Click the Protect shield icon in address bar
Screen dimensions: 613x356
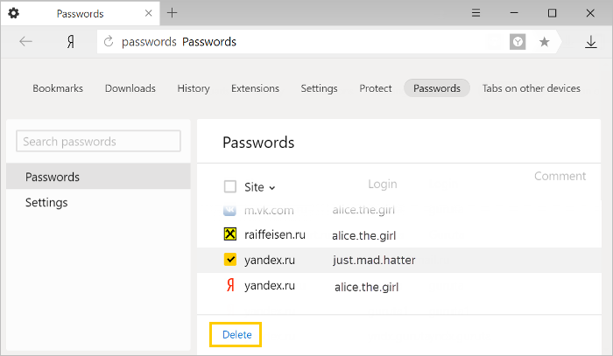point(518,42)
